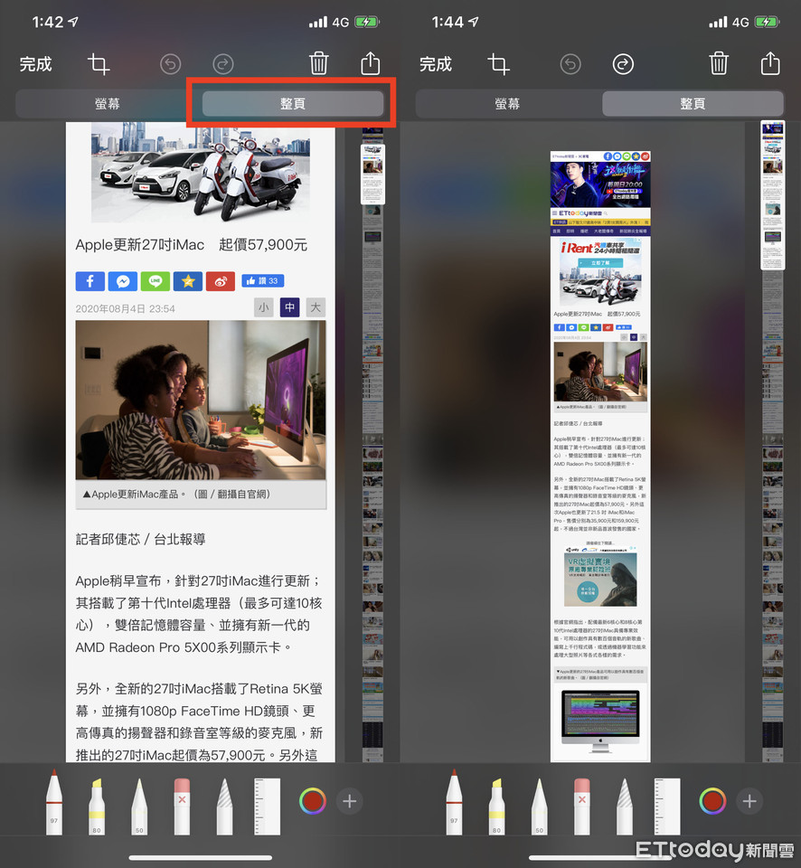
Task: Tap 完成 button in right screenshot
Action: pos(436,64)
